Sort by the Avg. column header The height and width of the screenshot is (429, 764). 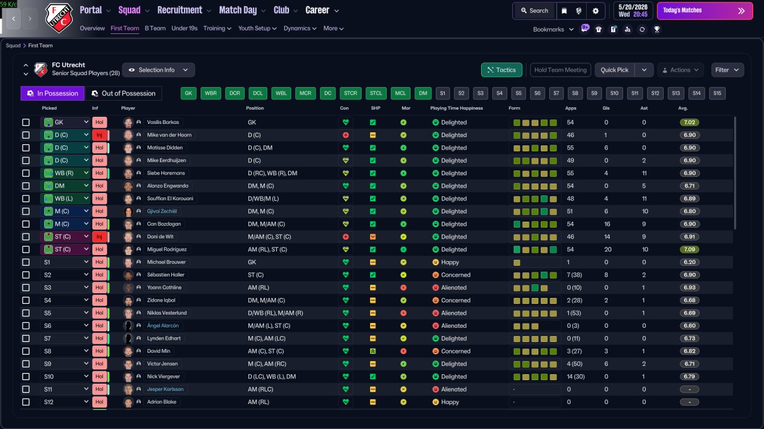coord(683,108)
